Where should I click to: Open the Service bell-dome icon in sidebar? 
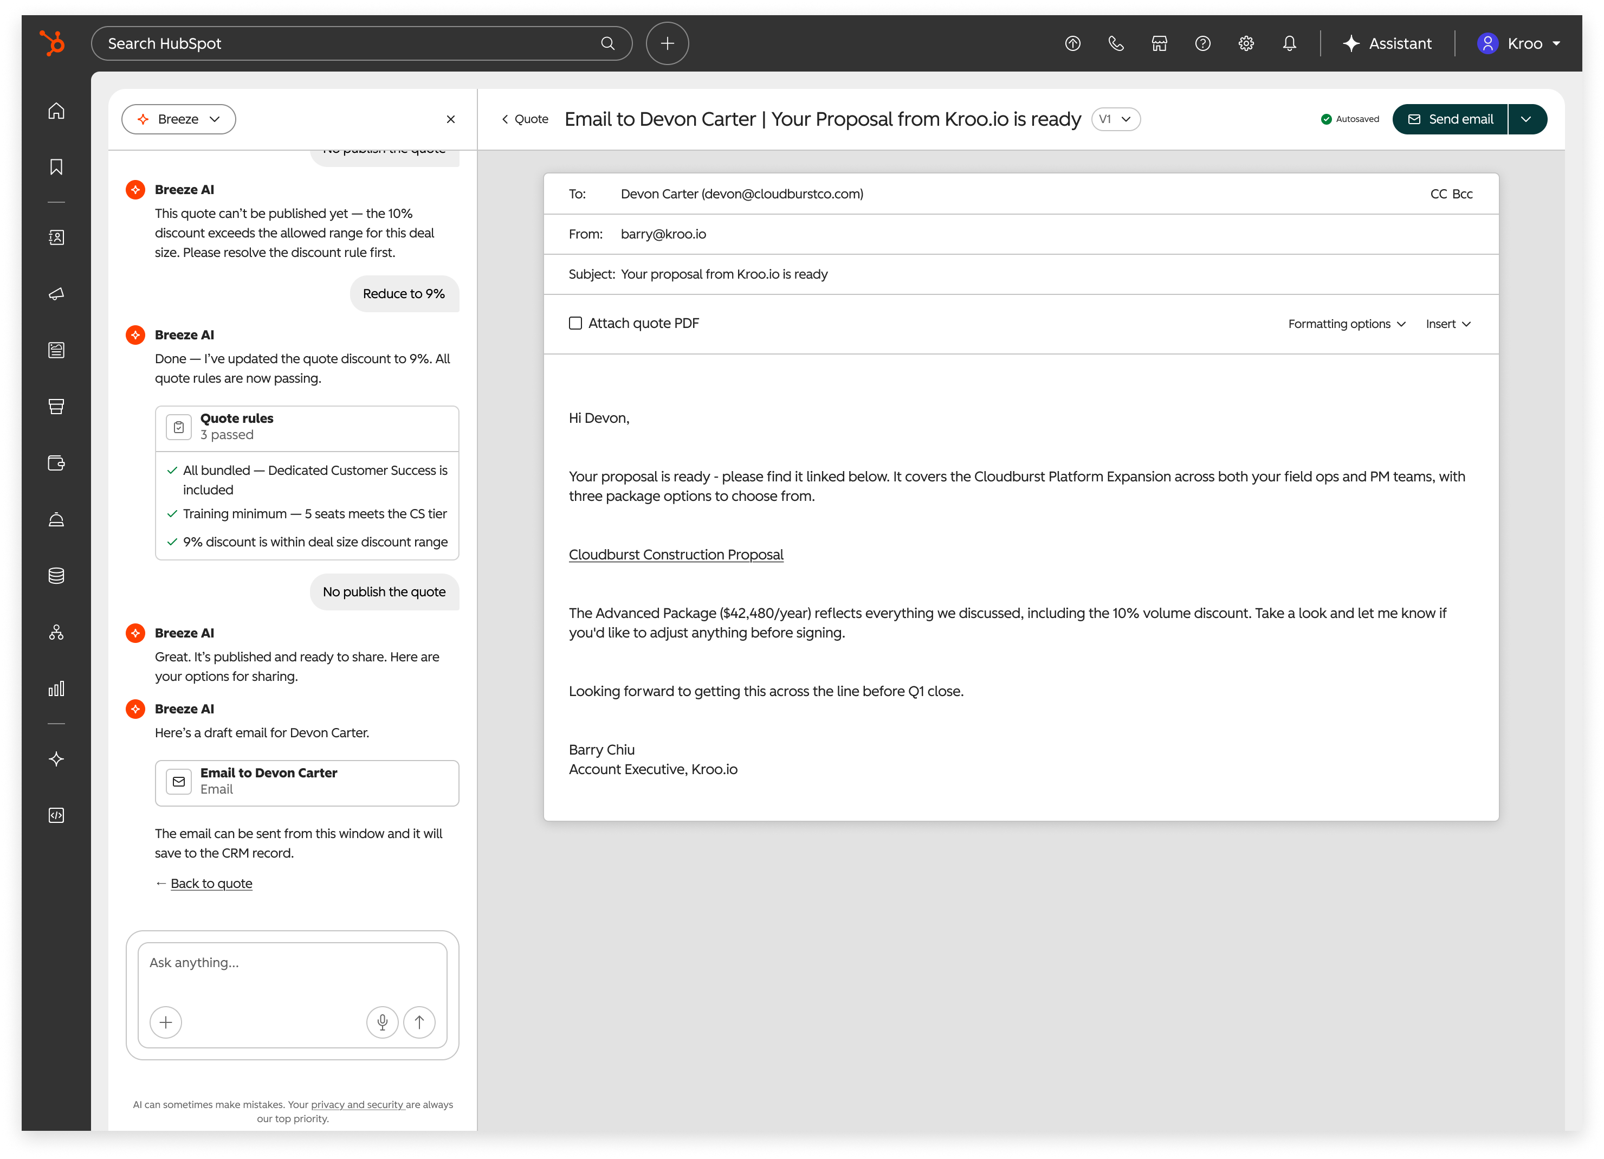pos(56,519)
